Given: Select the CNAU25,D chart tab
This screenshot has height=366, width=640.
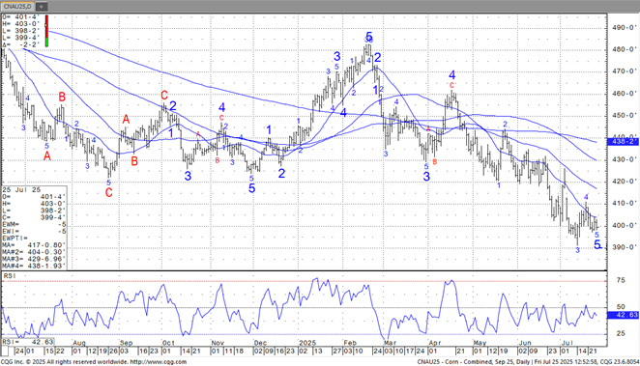Looking at the screenshot, I should tap(18, 6).
